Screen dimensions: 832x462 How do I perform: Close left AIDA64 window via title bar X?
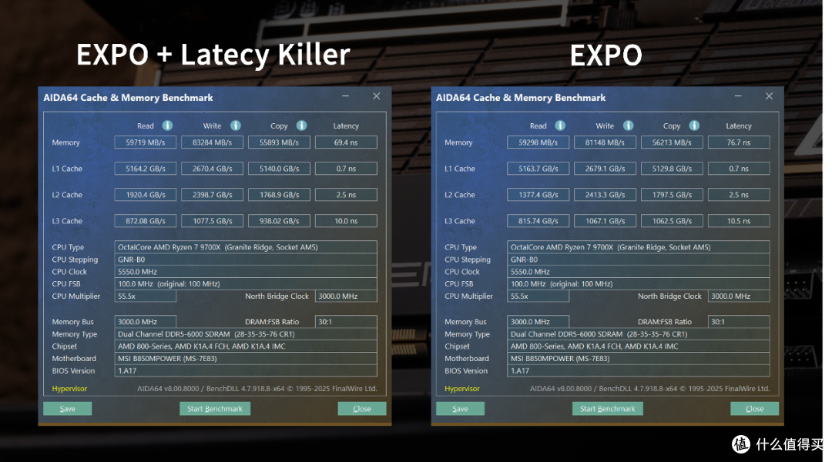[x=376, y=96]
